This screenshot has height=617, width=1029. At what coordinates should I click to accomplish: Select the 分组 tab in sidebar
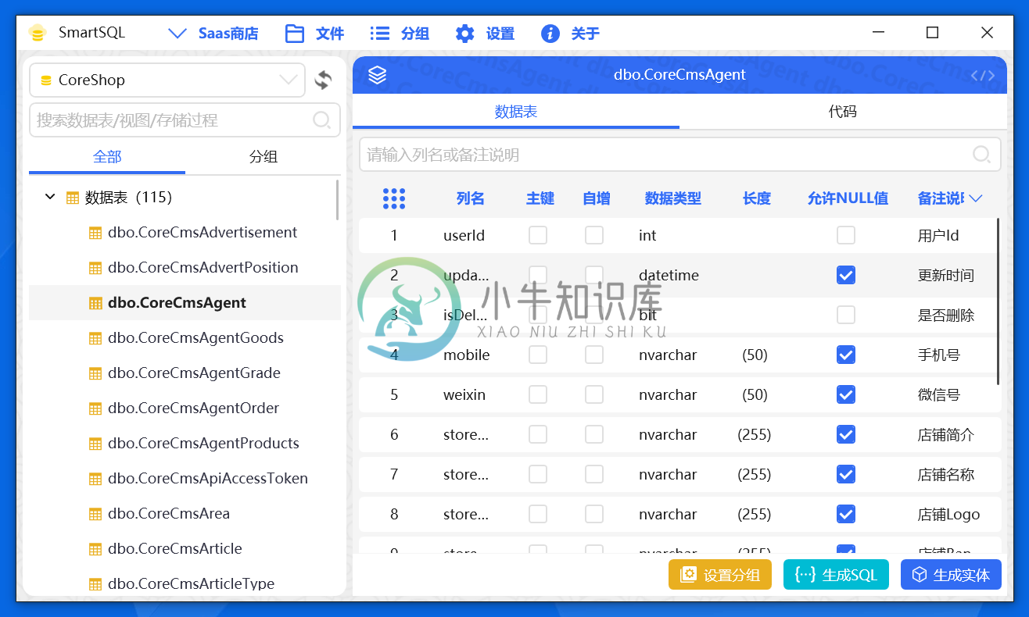click(x=264, y=157)
